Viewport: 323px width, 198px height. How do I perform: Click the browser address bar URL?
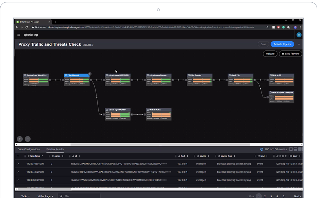(x=151, y=27)
